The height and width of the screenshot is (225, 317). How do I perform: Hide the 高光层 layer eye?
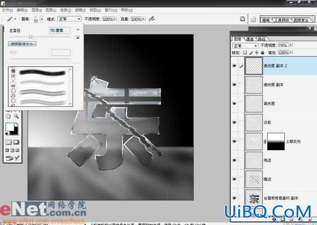tap(234, 103)
